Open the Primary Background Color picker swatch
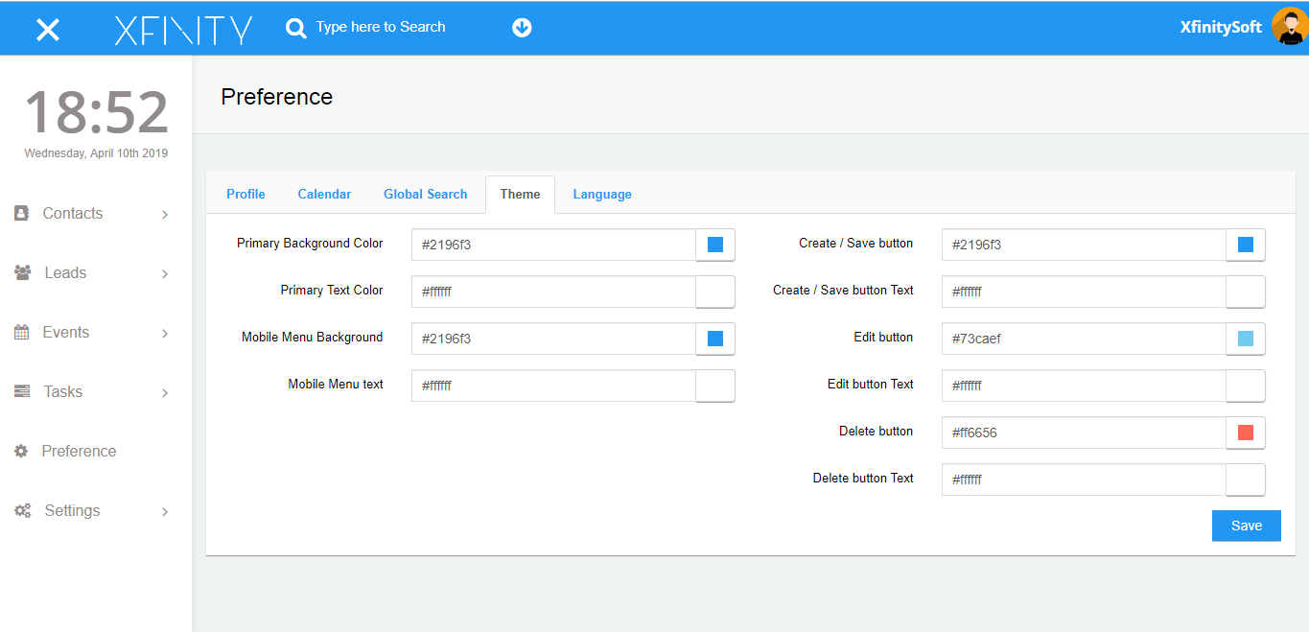Screen dimensions: 1309x632 tap(714, 245)
